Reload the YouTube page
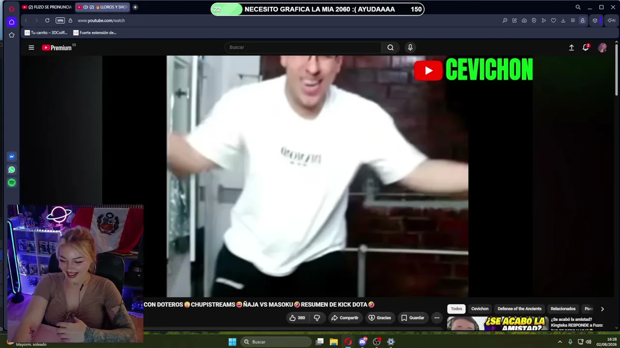 pyautogui.click(x=47, y=20)
